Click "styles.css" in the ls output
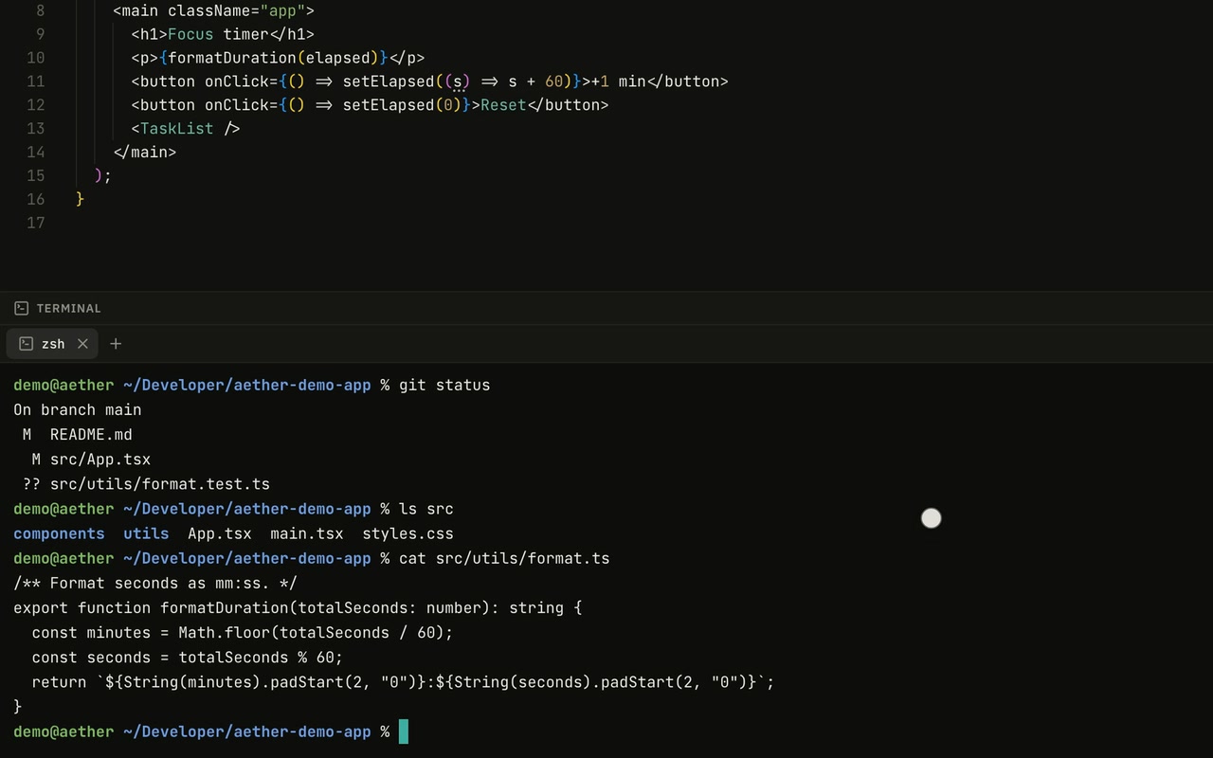This screenshot has width=1213, height=758. click(408, 534)
